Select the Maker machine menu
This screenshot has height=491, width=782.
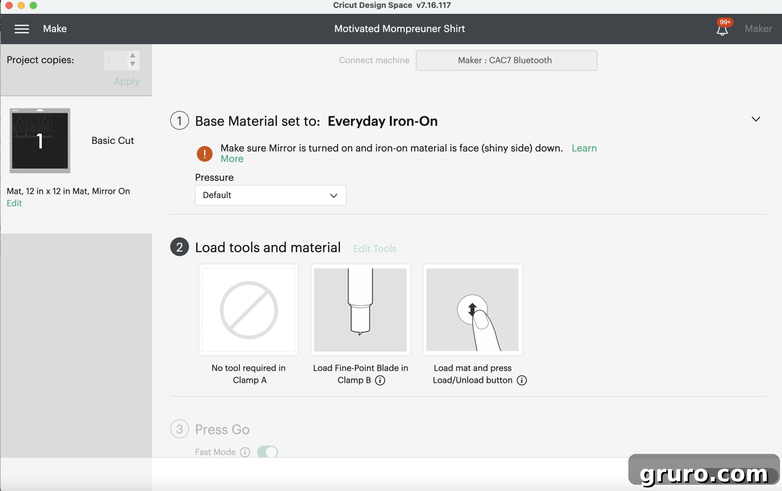(x=758, y=29)
